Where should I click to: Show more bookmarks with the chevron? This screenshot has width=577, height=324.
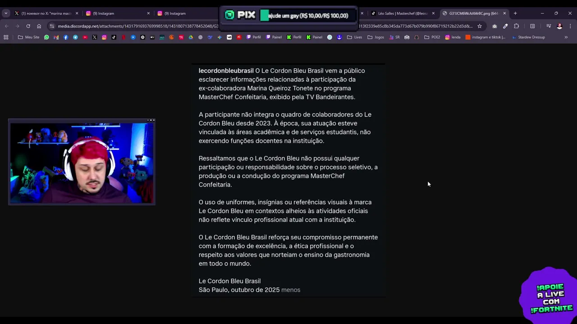click(x=566, y=37)
